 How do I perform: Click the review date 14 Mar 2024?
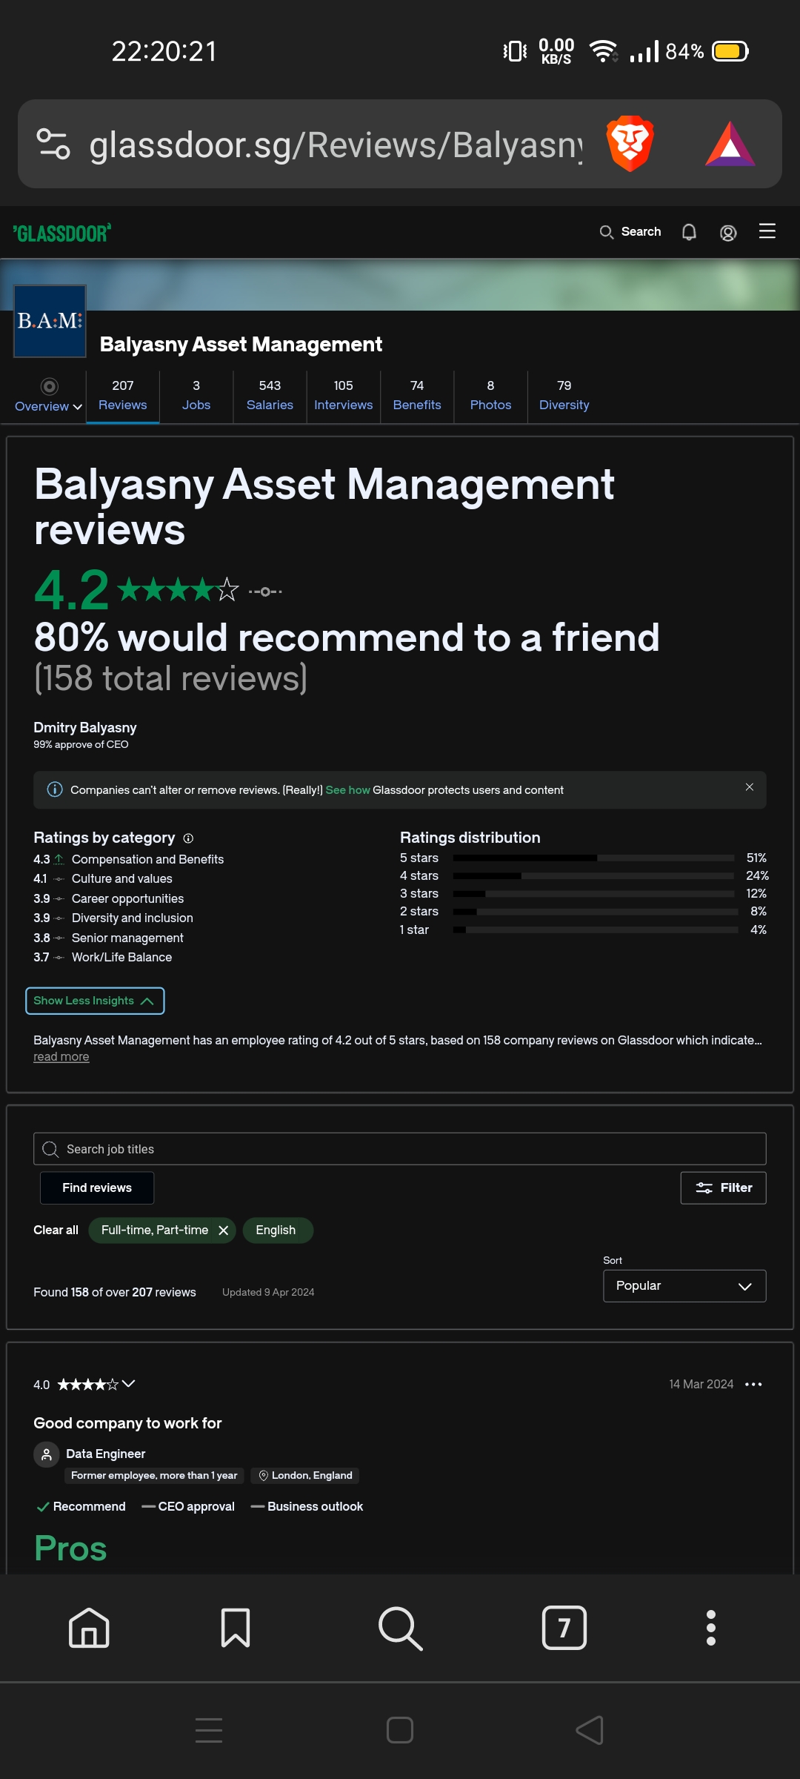coord(701,1384)
